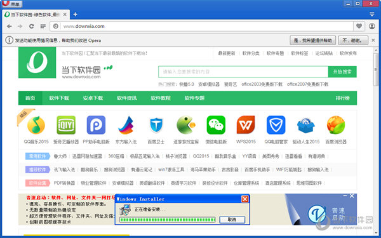The height and width of the screenshot is (238, 381).
Task: Click the WPS2015 icon
Action: [246, 125]
